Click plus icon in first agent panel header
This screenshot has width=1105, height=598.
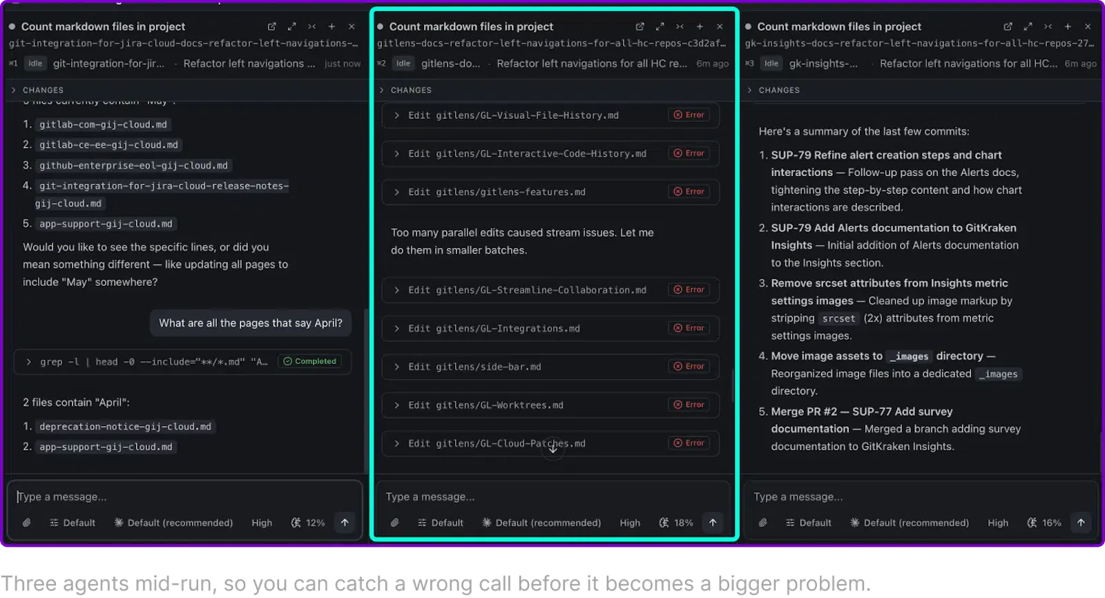pyautogui.click(x=331, y=26)
